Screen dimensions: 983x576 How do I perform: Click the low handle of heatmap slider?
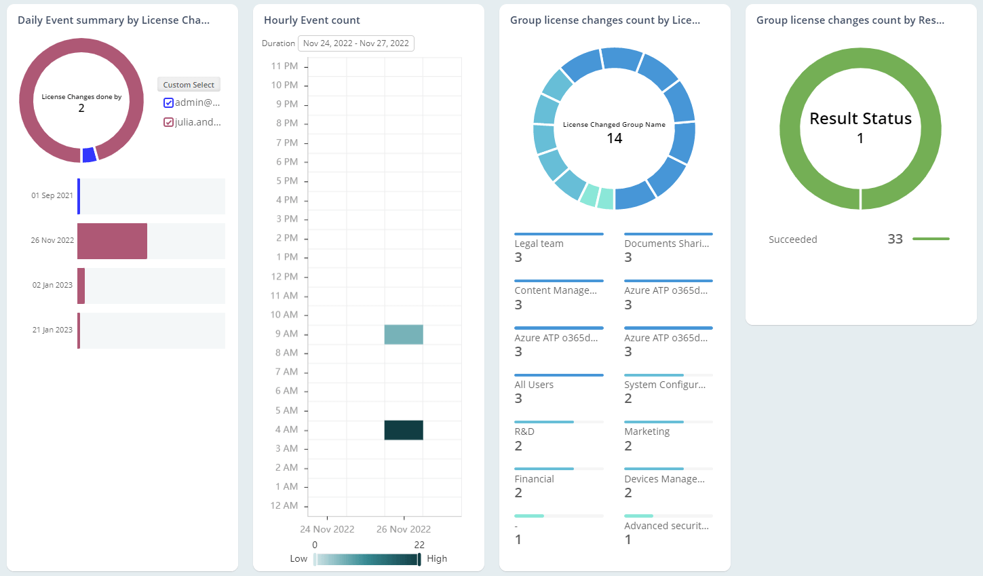[315, 559]
